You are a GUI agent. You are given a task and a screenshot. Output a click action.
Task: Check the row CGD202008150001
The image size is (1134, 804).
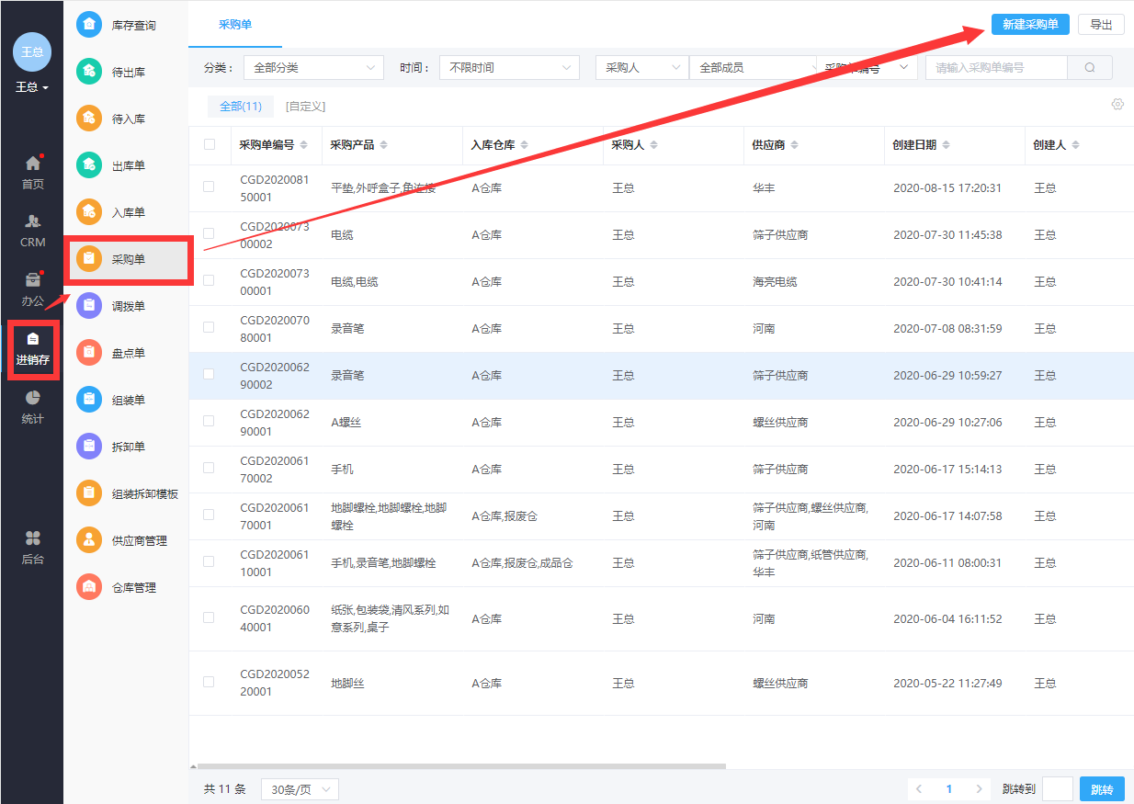coord(209,187)
